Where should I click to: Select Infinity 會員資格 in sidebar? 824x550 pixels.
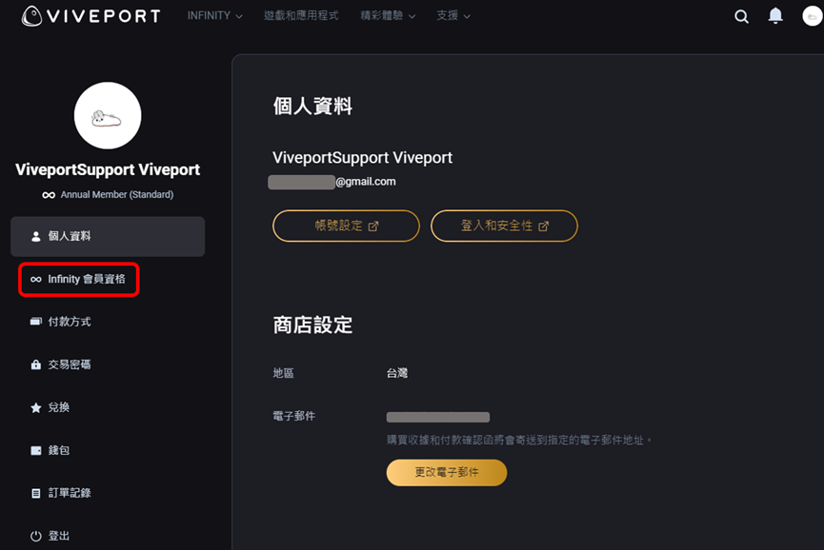[x=78, y=279]
